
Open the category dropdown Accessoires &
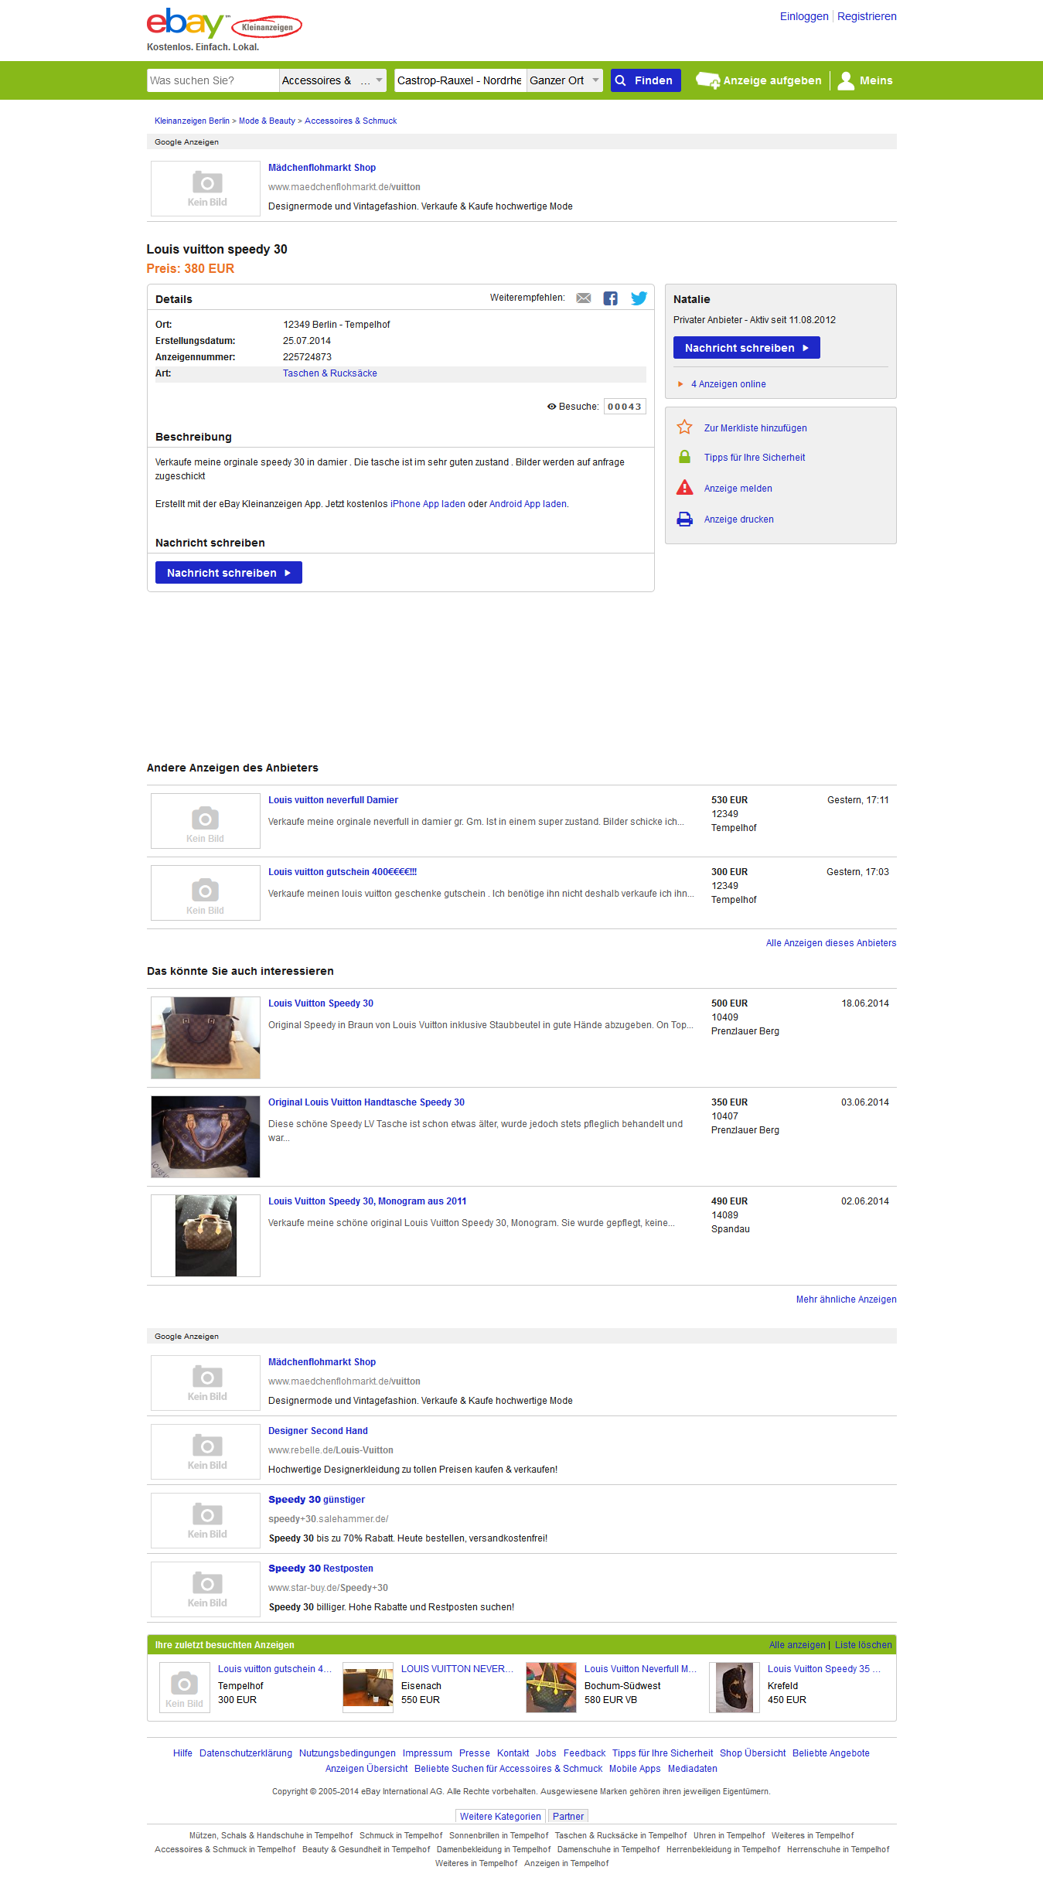[x=332, y=80]
